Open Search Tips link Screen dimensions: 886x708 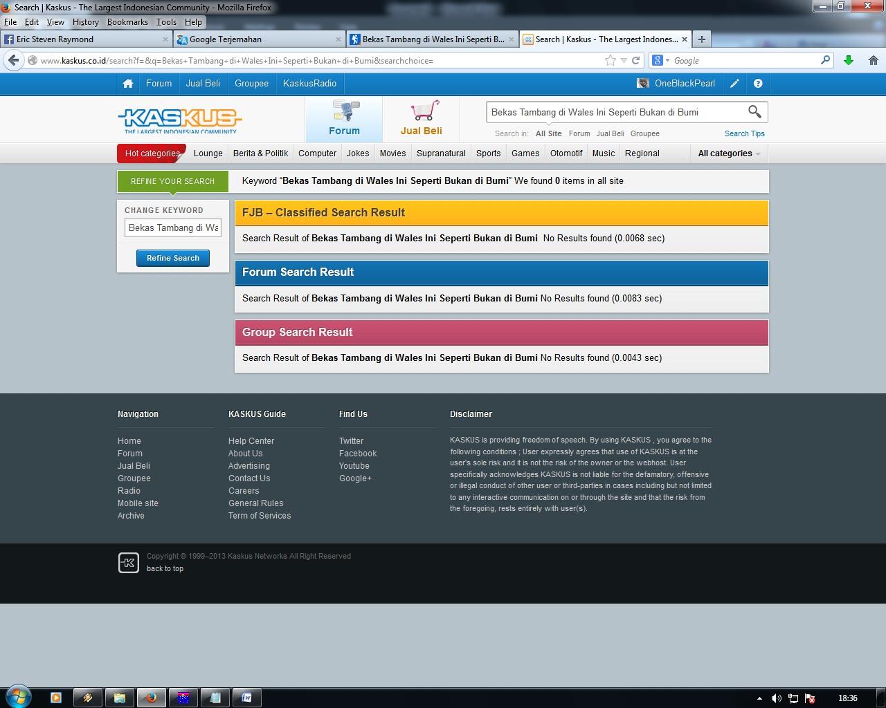click(x=744, y=133)
